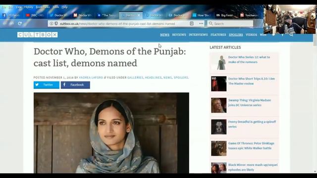Click thumbnail for Penny Dreadful article
The image size is (317, 178).
pos(219,127)
